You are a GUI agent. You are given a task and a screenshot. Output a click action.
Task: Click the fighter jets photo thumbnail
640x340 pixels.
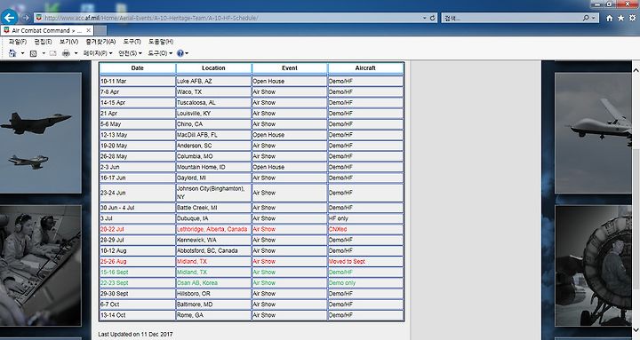[41, 133]
